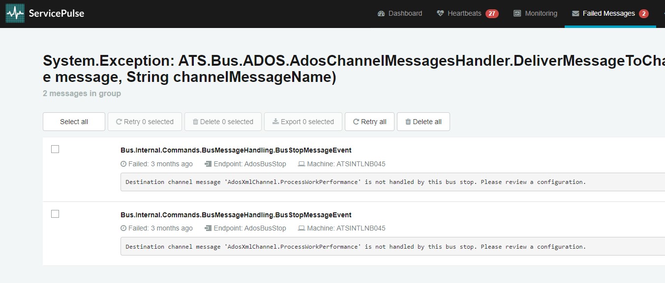Go to the Monitoring tab

[x=535, y=13]
